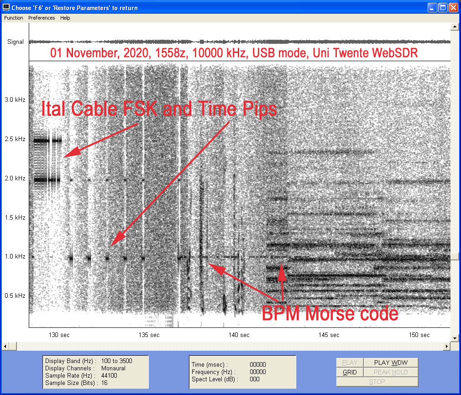Click the 1.0 kHz frequency label
Viewport: 461px width, 395px height.
pyautogui.click(x=15, y=256)
